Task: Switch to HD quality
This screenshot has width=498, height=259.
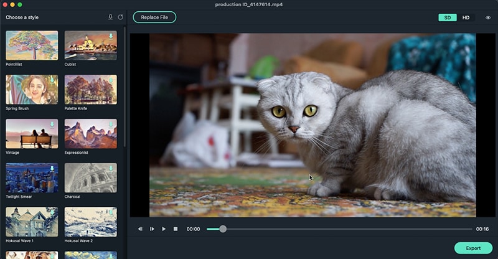Action: click(466, 17)
